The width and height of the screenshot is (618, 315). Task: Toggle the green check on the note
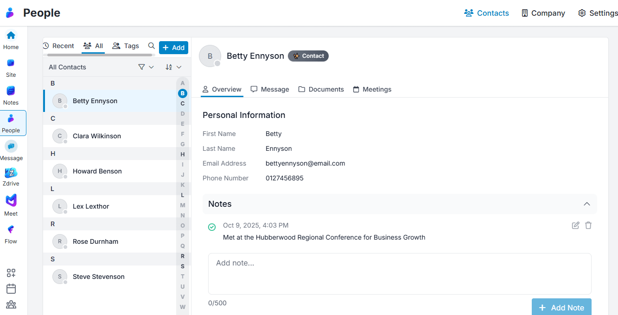[x=212, y=227]
